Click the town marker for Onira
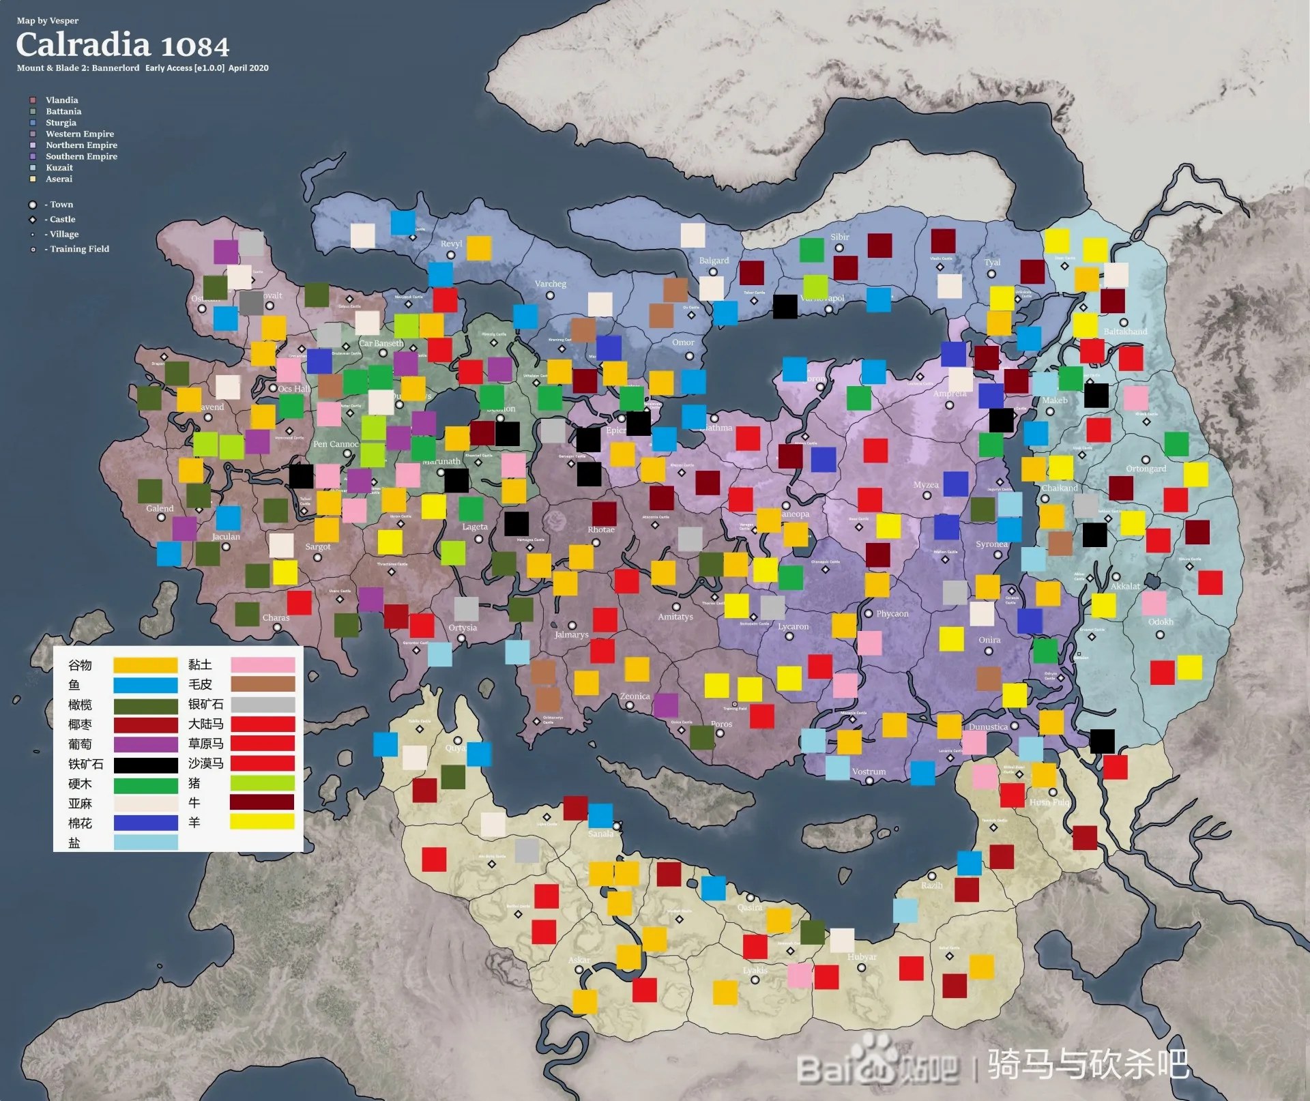 tap(989, 651)
